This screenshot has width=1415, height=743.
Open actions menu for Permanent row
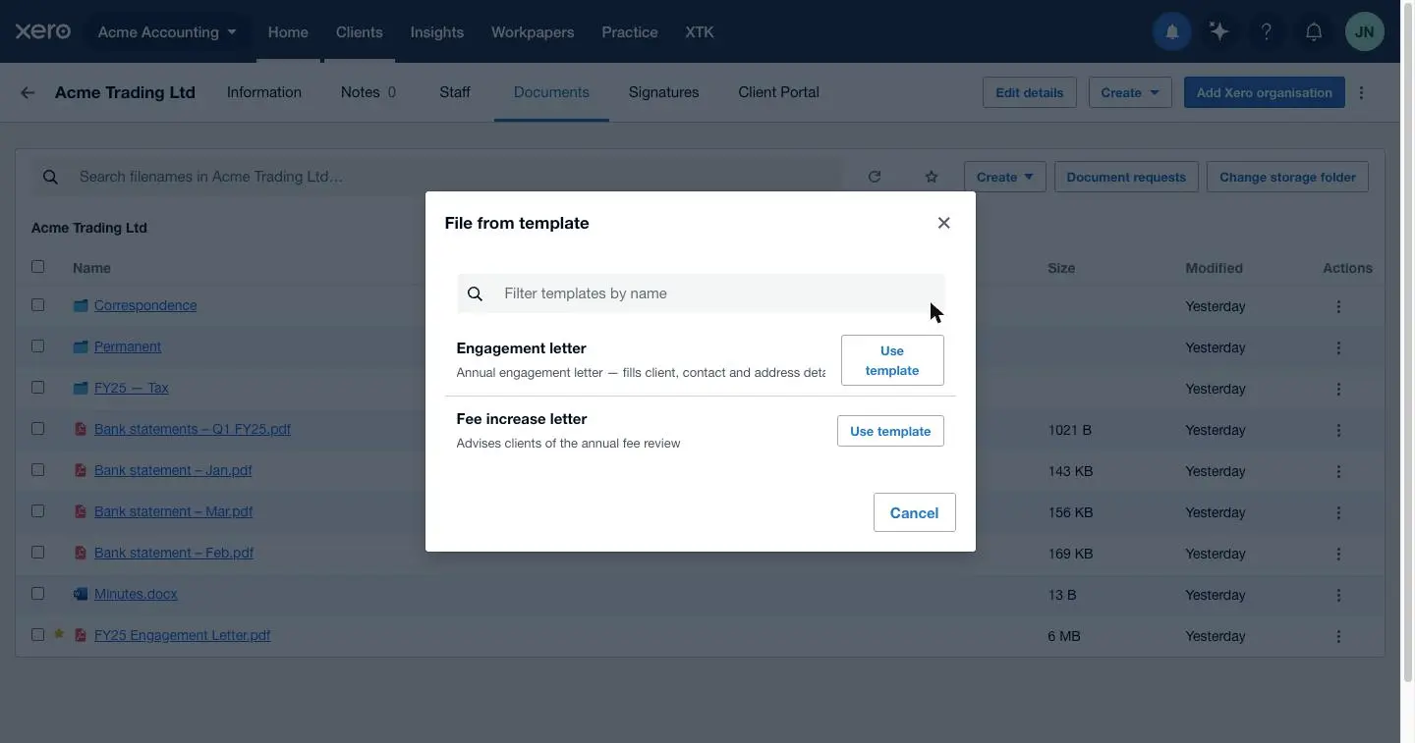point(1338,347)
